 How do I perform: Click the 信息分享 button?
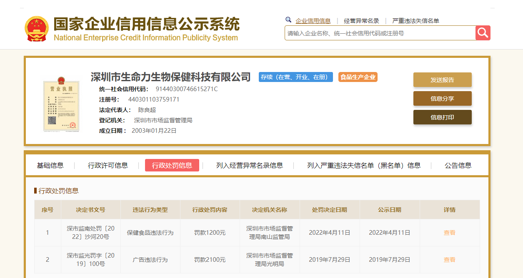tap(443, 99)
